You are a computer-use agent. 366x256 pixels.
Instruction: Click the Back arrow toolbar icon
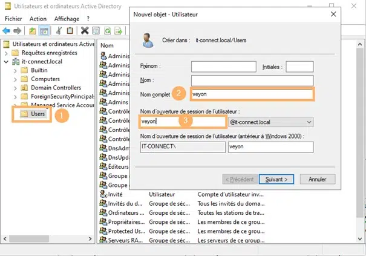7,30
